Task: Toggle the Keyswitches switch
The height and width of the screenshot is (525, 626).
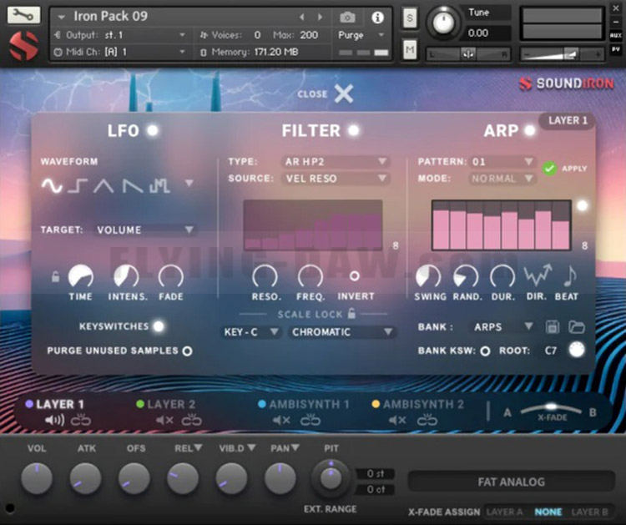Action: point(158,326)
